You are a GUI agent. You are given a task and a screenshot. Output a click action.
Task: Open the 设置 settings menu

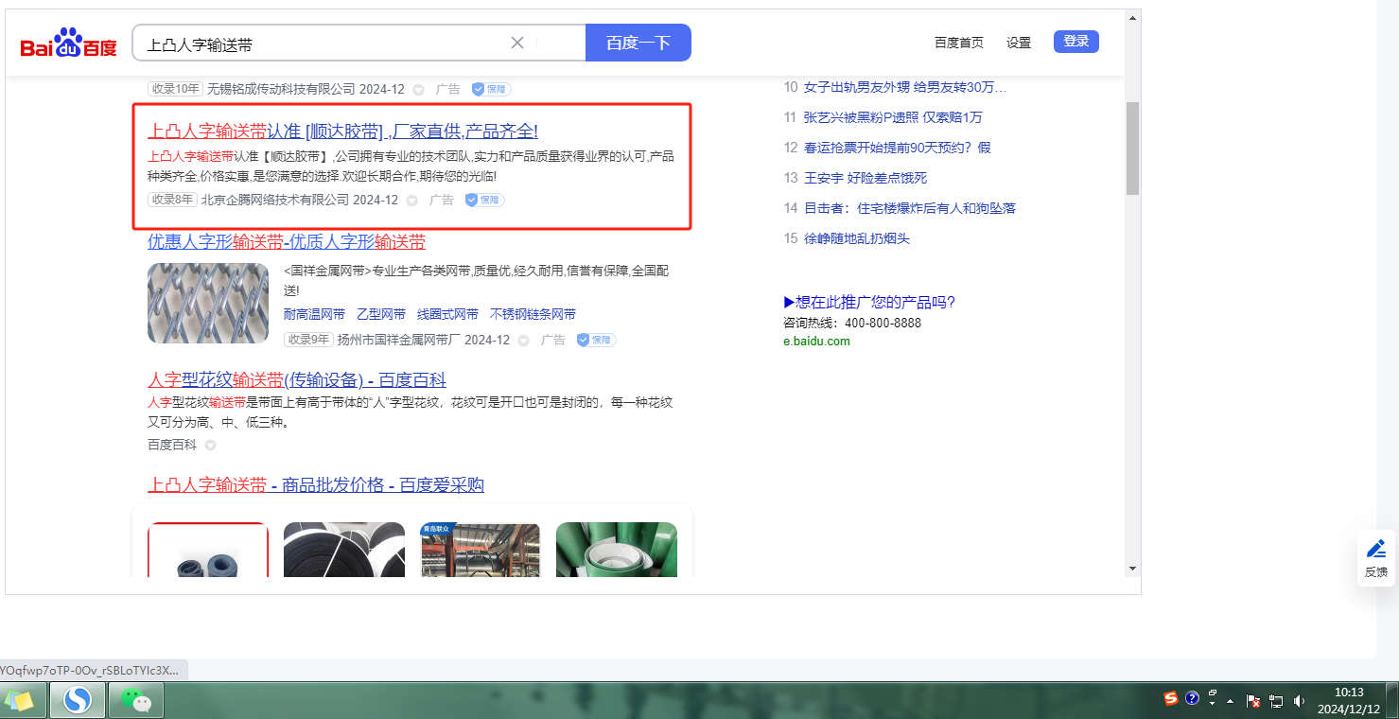coord(1019,43)
